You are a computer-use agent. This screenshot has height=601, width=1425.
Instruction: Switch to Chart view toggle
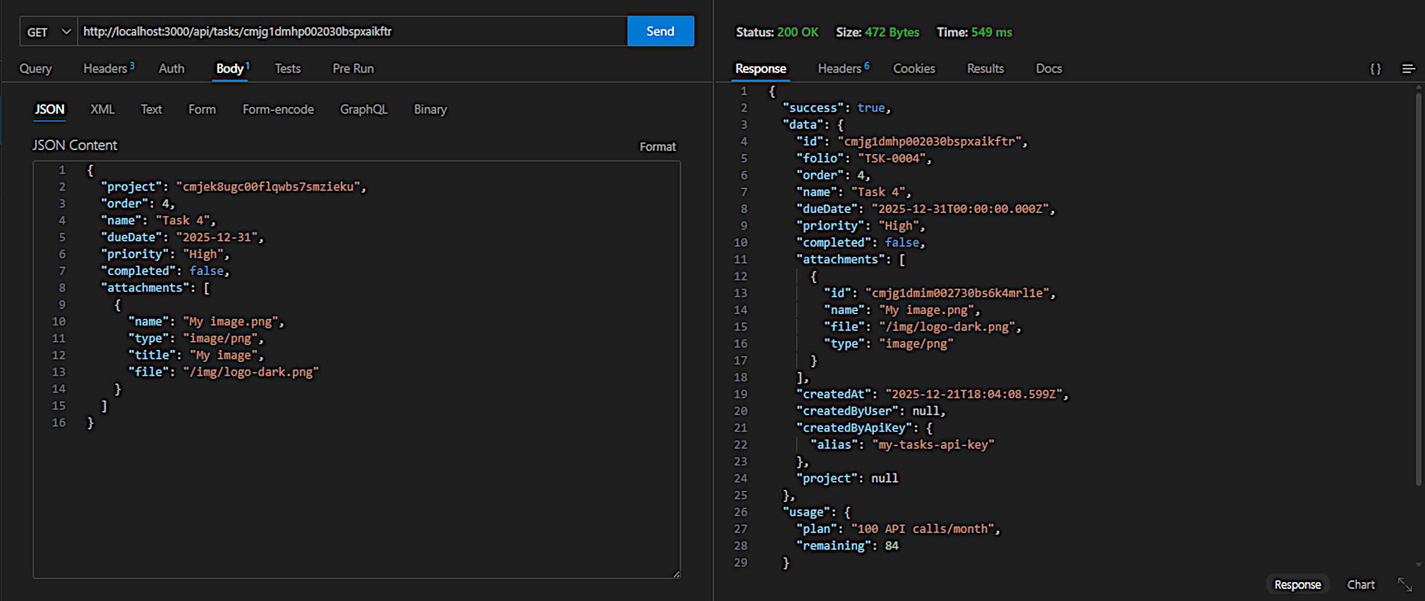point(1360,584)
